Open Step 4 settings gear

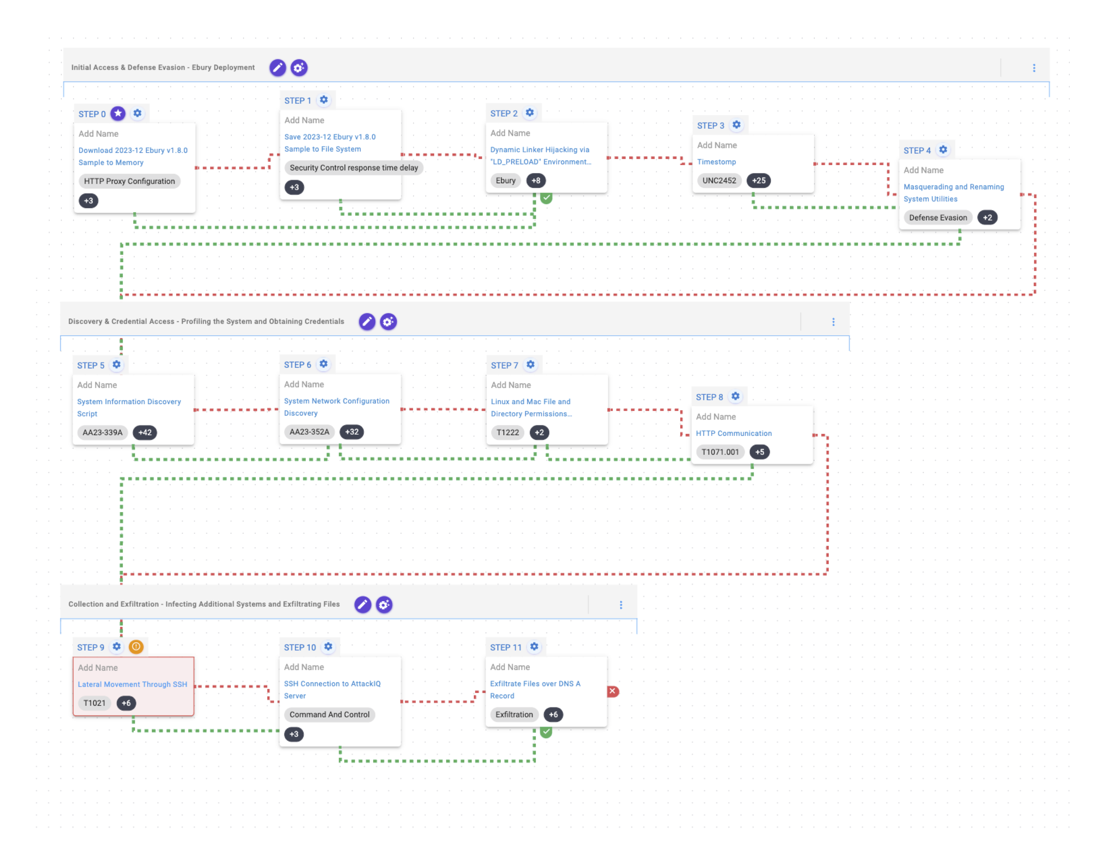pos(943,150)
